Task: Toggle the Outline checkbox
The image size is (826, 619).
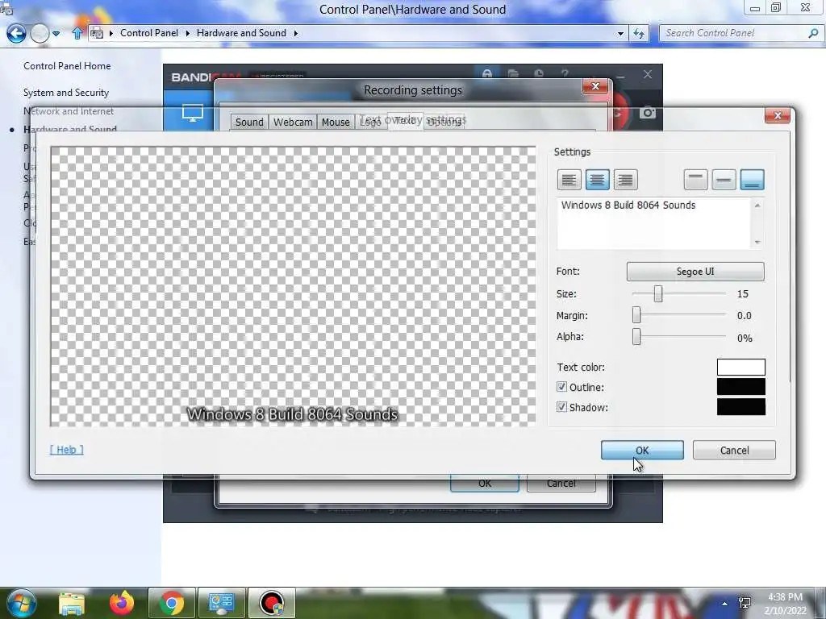Action: pos(561,387)
